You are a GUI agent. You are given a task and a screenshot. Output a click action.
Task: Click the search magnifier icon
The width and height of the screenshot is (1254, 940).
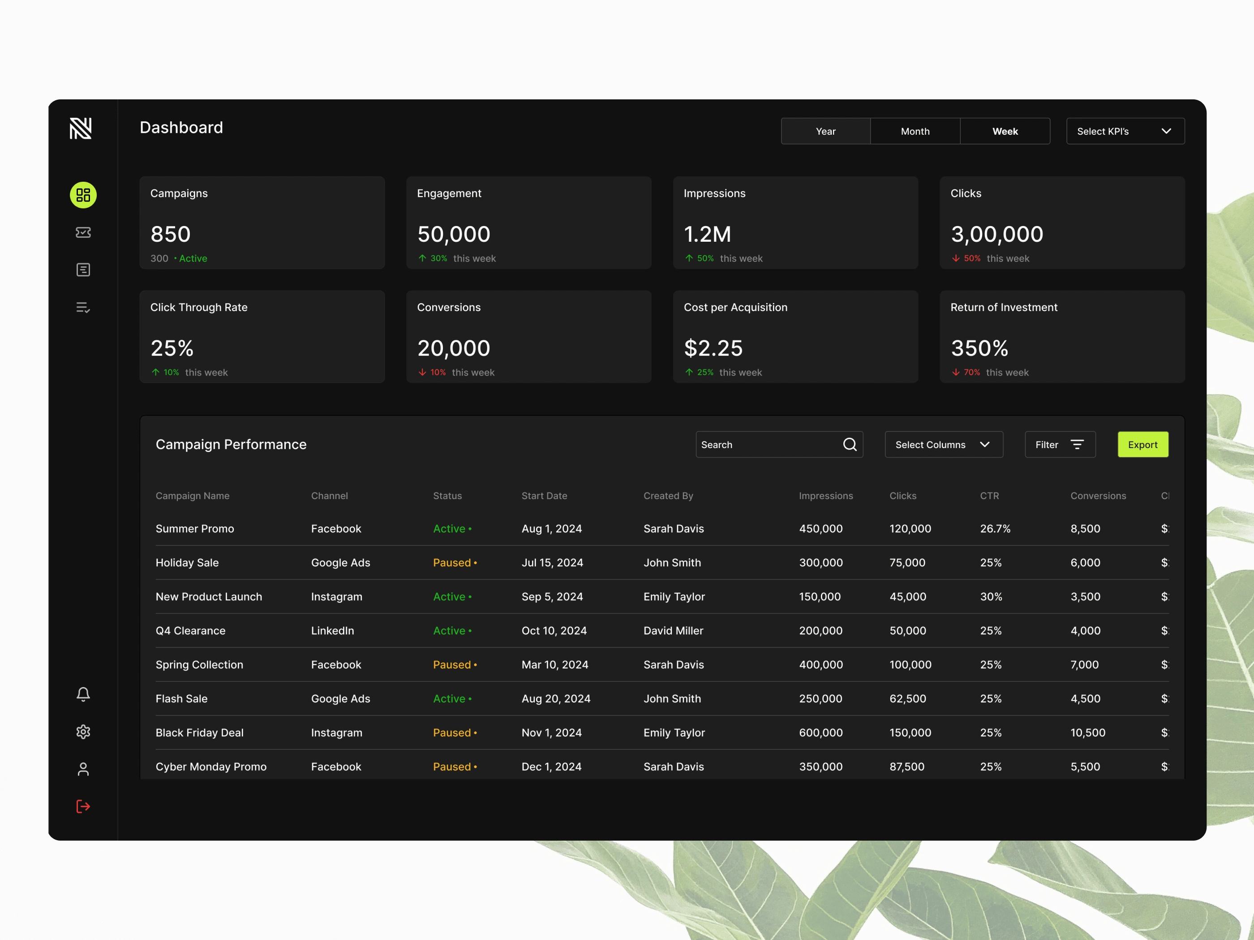coord(849,445)
